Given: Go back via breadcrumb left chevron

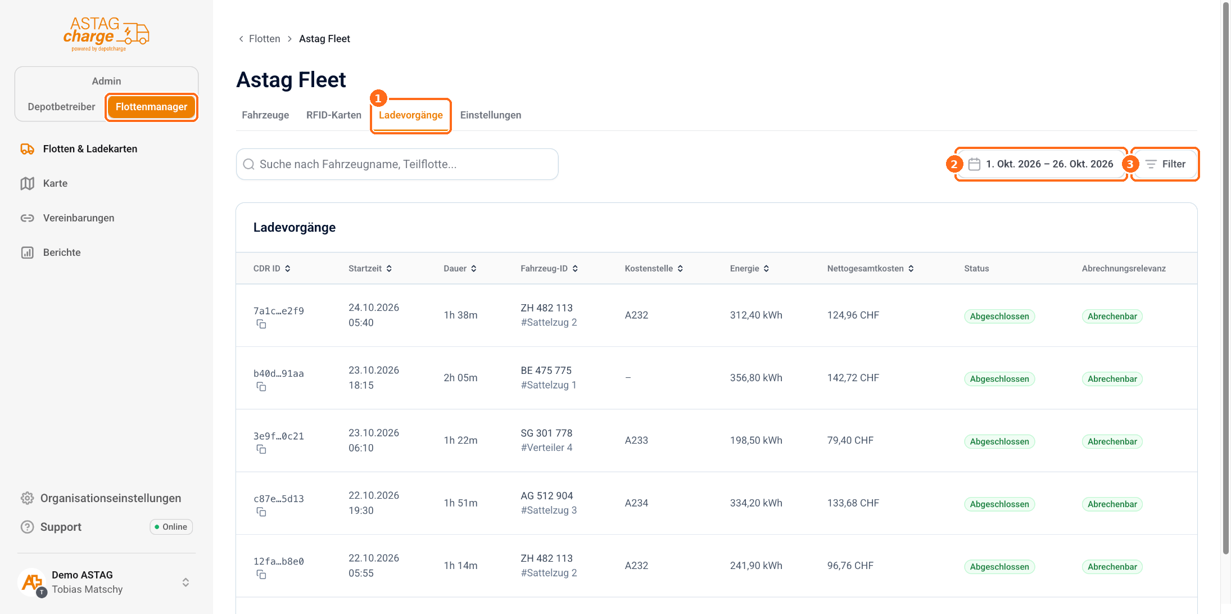Looking at the screenshot, I should click(x=241, y=39).
